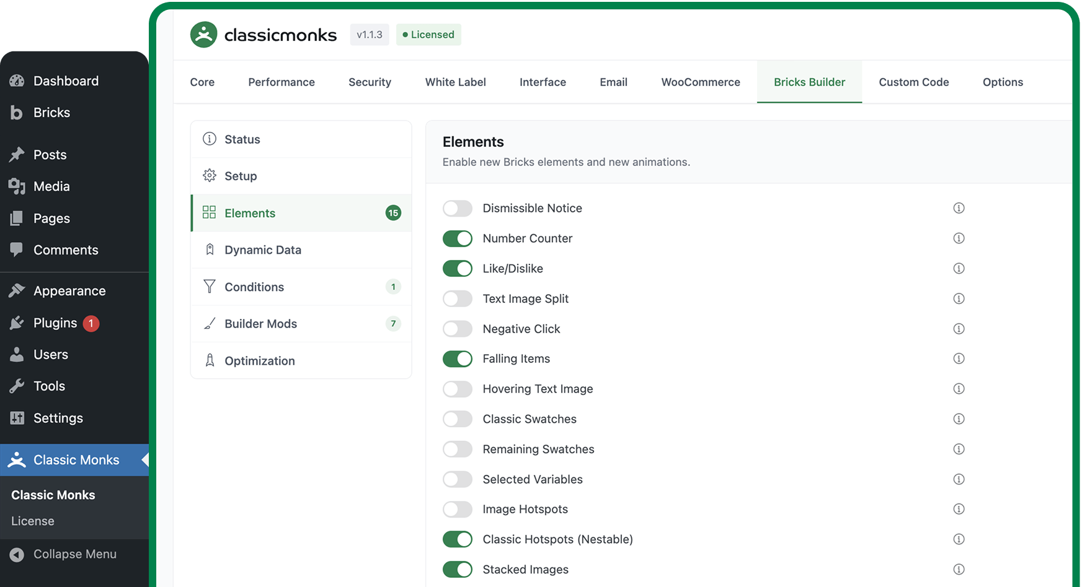Open the Appearance menu icon
This screenshot has height=587, width=1082.
click(x=16, y=290)
